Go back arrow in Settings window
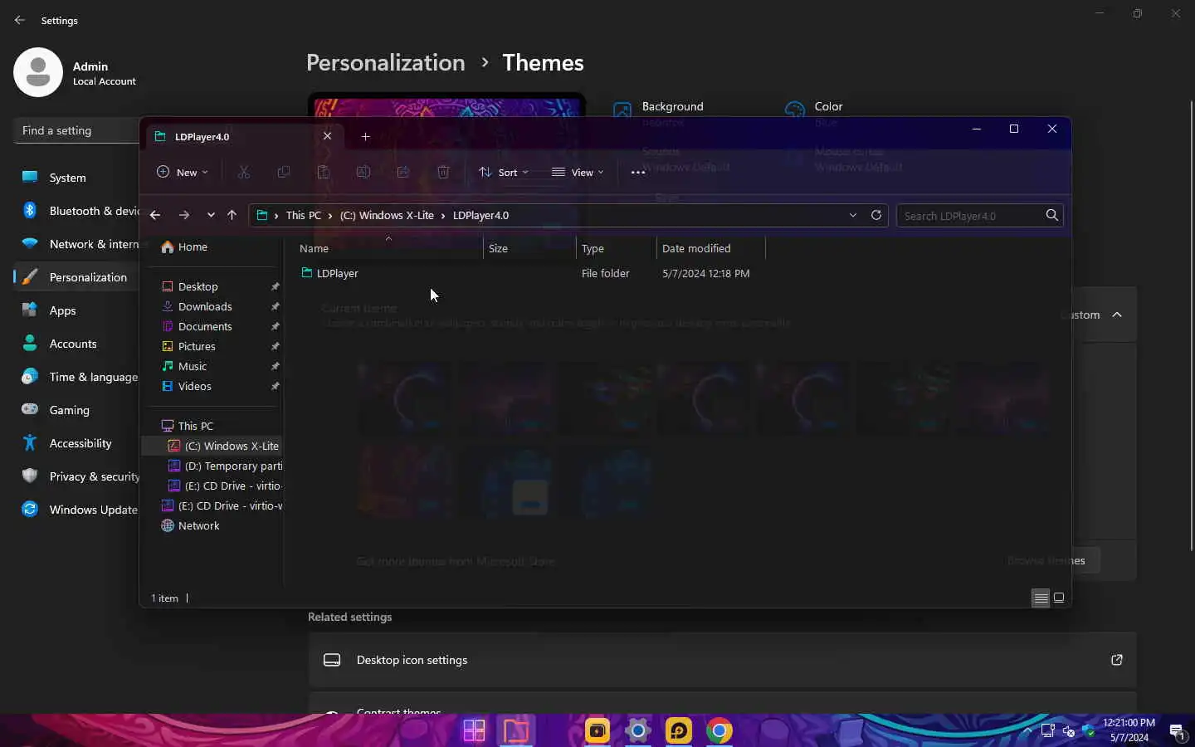 pyautogui.click(x=20, y=20)
